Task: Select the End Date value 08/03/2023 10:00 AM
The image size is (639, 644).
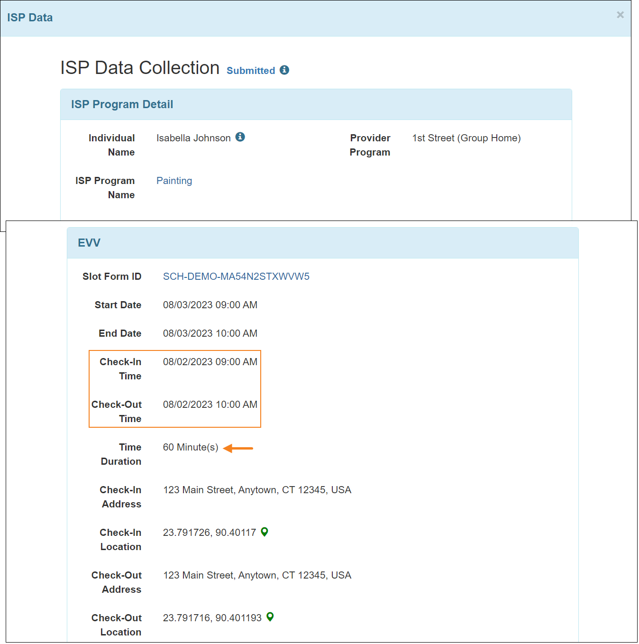Action: 210,333
